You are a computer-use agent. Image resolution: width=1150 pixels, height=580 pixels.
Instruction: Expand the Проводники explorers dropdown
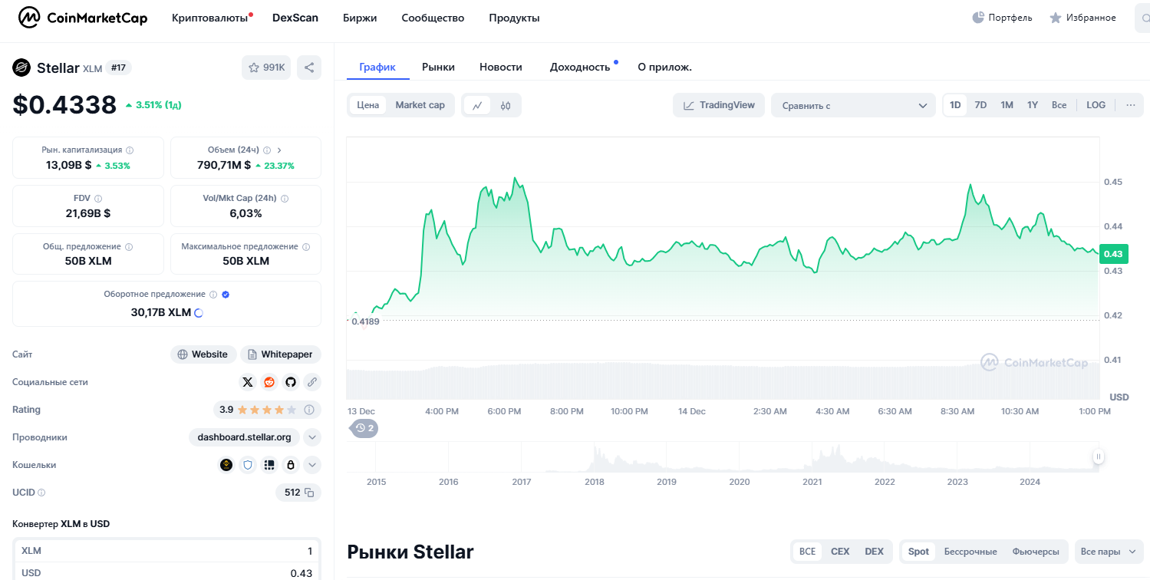(x=312, y=437)
